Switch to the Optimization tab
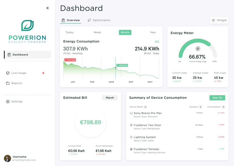 point(99,20)
